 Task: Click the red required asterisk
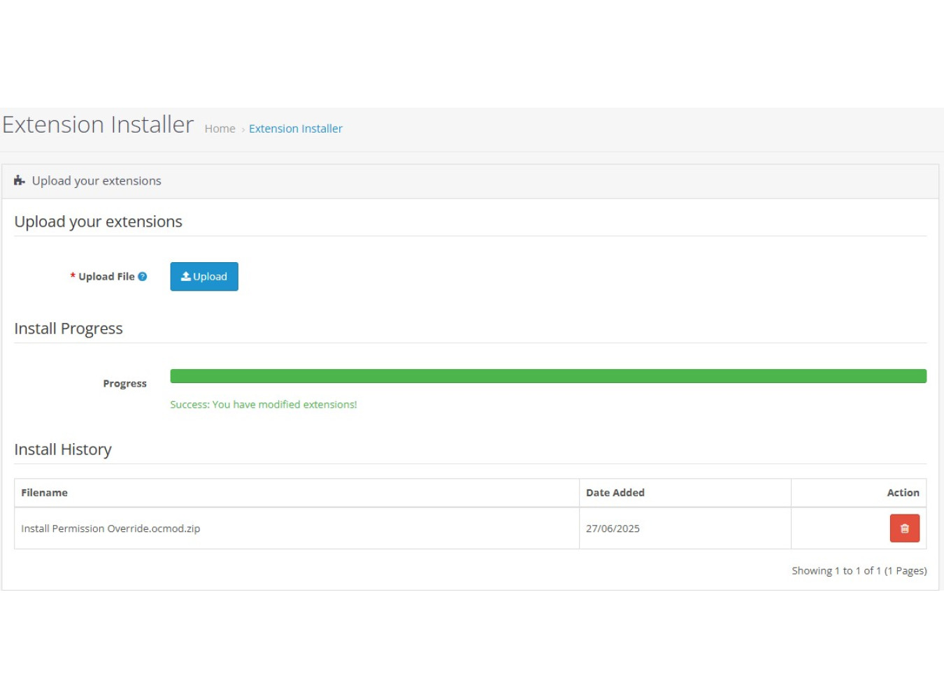click(73, 277)
